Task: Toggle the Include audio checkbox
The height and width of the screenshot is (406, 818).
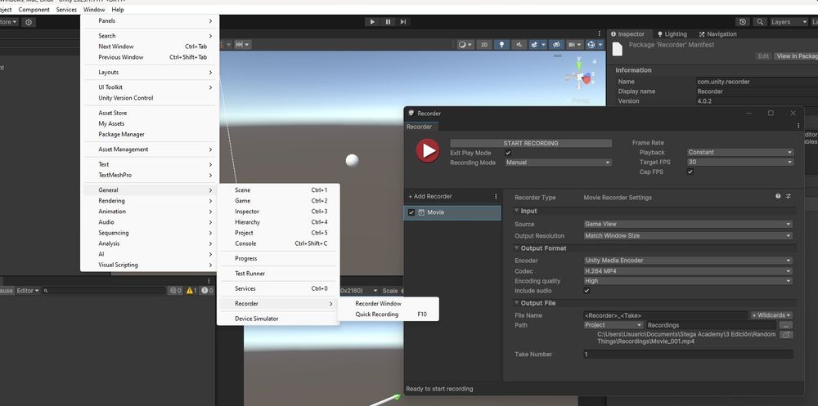Action: tap(587, 291)
